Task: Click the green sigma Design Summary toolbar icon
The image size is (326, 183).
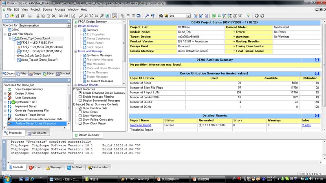Action: (x=219, y=16)
